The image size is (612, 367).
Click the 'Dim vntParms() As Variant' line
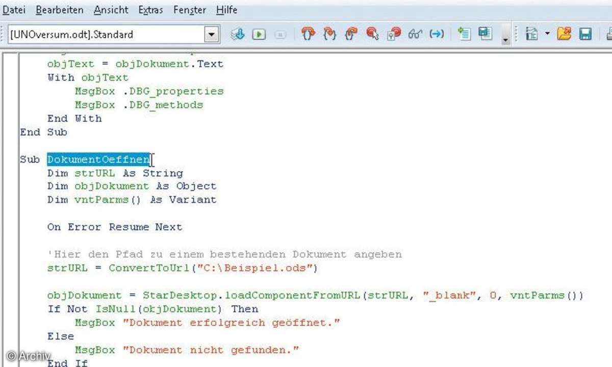coord(132,199)
